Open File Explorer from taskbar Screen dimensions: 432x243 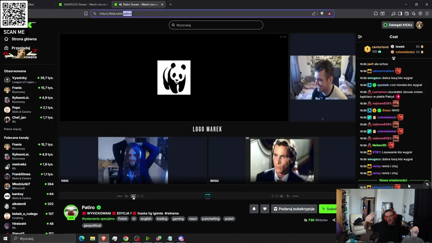coord(92,239)
